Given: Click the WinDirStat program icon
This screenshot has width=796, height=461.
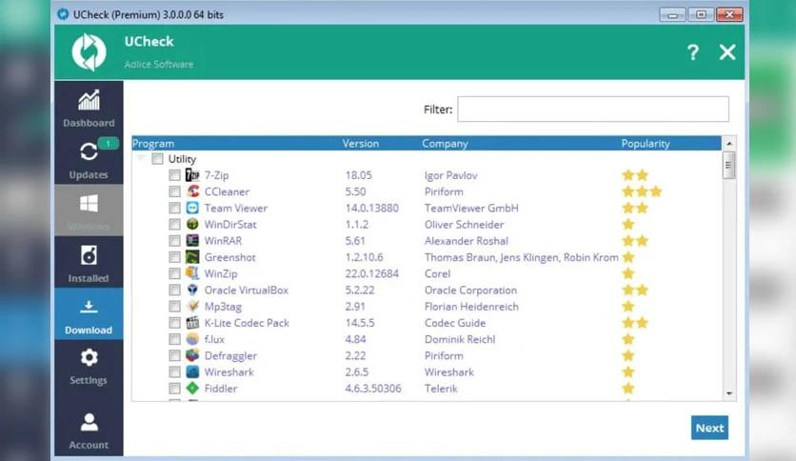Looking at the screenshot, I should point(192,224).
